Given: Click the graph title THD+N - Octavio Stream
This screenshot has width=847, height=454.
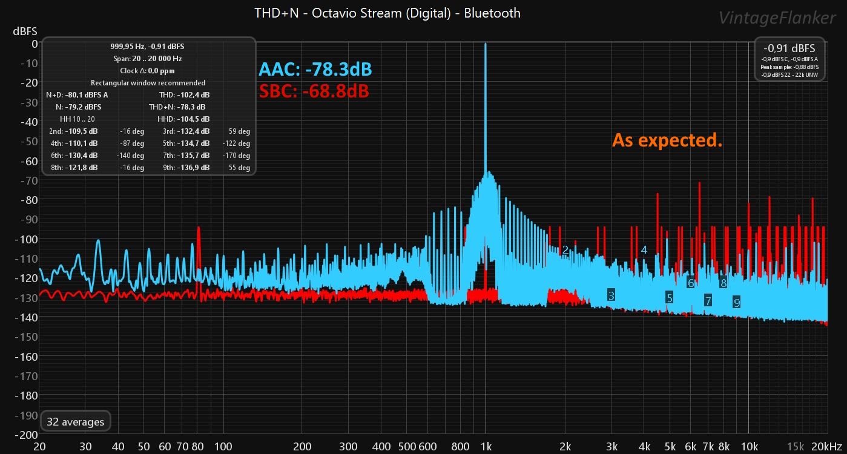Looking at the screenshot, I should click(387, 12).
